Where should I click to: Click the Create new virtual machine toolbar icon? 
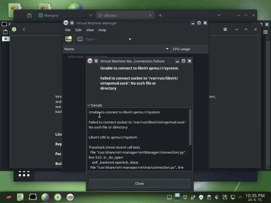pos(69,39)
